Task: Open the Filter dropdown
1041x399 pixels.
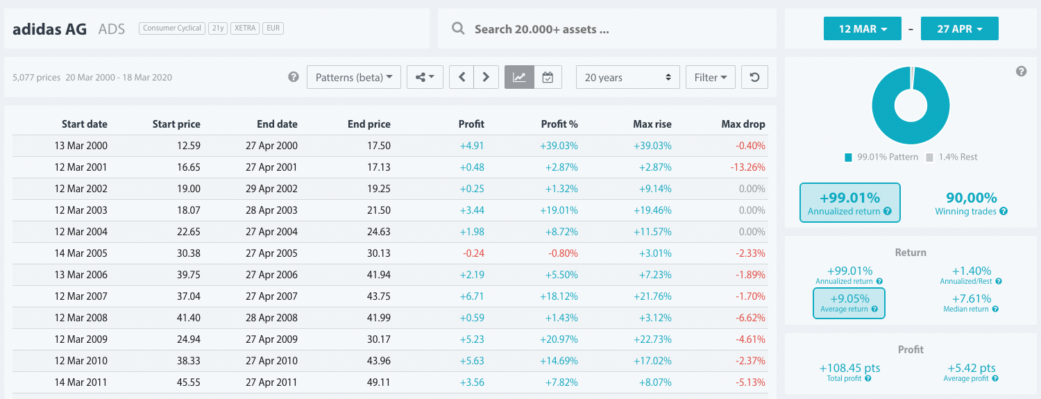Action: tap(711, 77)
